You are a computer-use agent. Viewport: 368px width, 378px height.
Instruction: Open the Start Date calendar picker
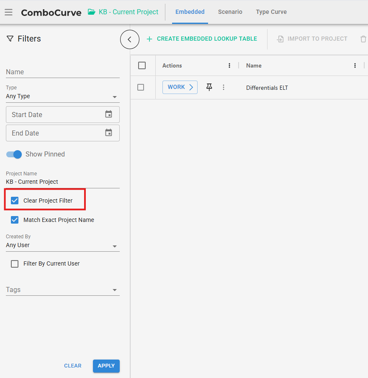tap(108, 114)
